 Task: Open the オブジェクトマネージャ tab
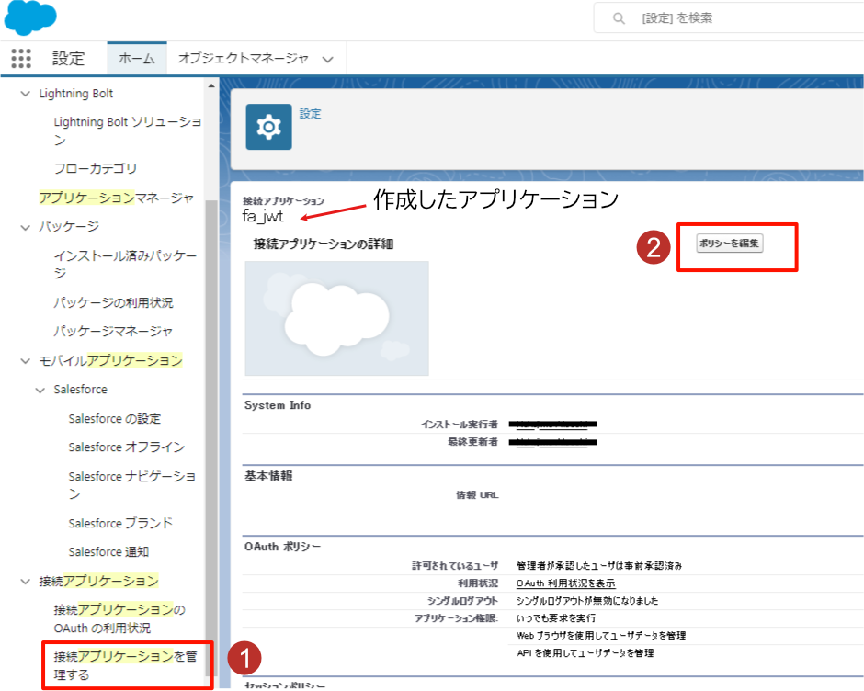click(243, 59)
